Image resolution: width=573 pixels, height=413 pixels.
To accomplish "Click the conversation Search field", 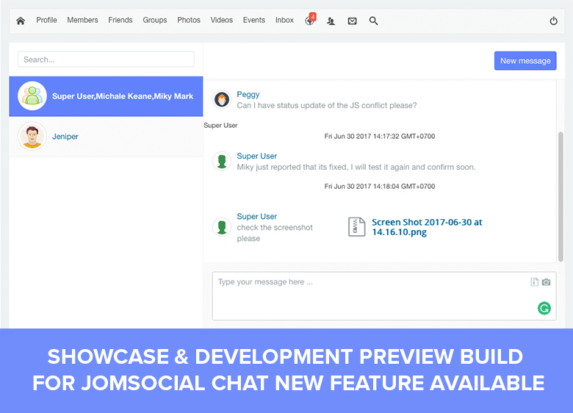I will pyautogui.click(x=106, y=60).
